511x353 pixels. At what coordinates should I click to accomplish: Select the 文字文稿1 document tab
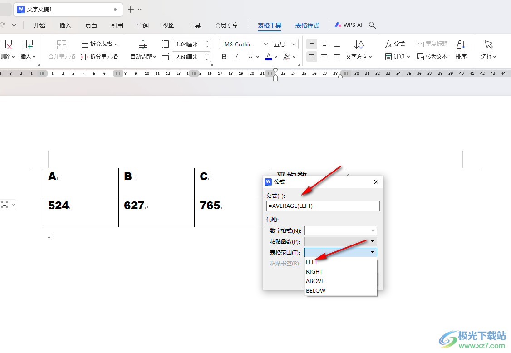click(68, 10)
